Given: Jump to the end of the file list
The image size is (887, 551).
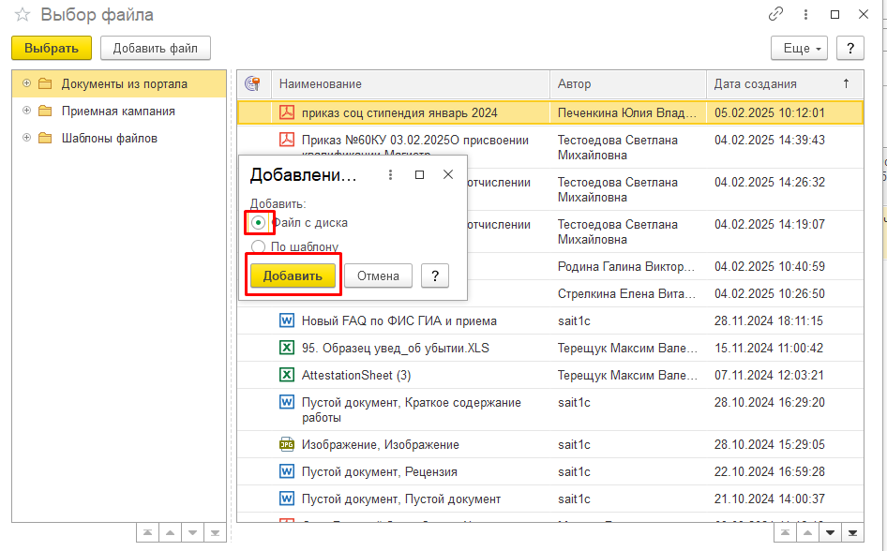Looking at the screenshot, I should click(852, 532).
